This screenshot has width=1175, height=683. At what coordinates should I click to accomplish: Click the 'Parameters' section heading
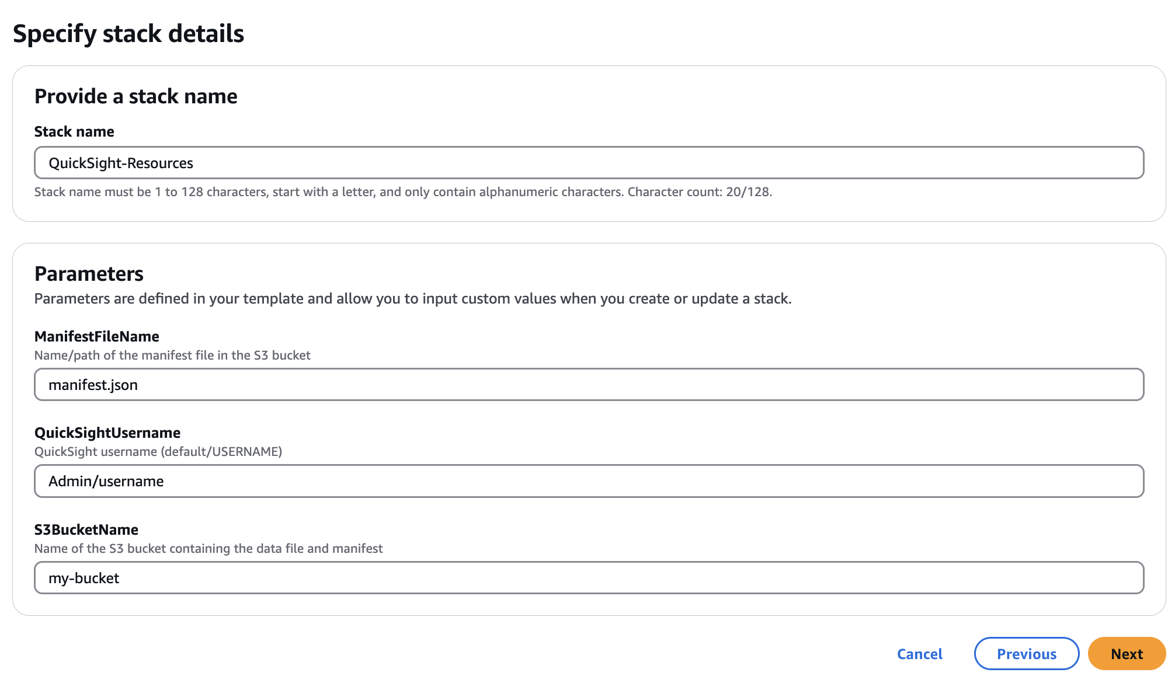pyautogui.click(x=89, y=274)
